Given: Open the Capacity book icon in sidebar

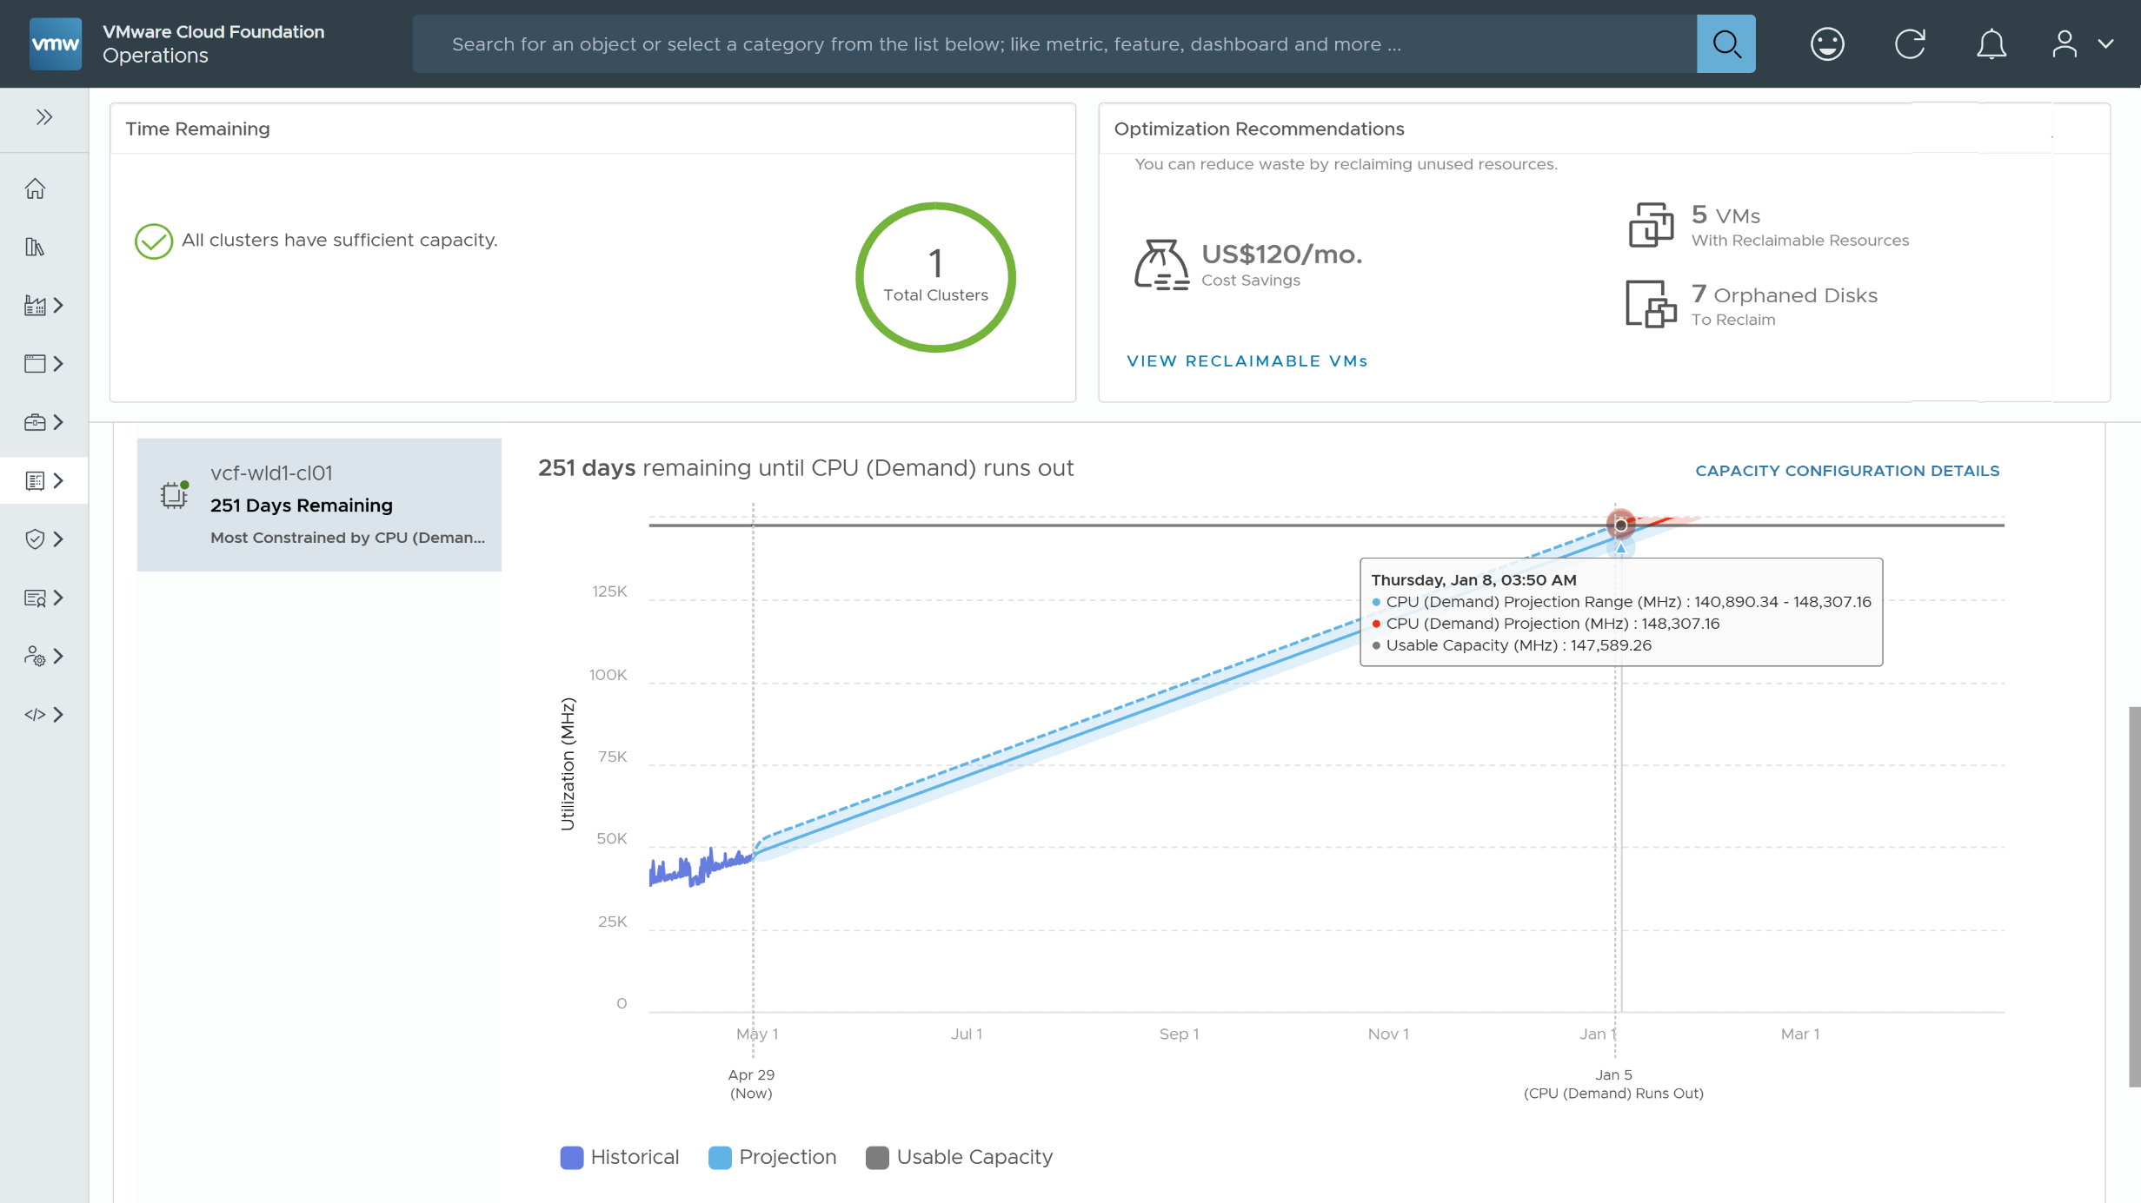Looking at the screenshot, I should point(35,480).
